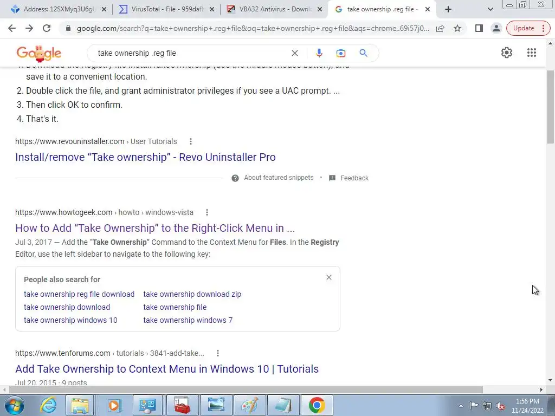This screenshot has width=555, height=416.
Task: Click the network tray icon
Action: pos(487,406)
